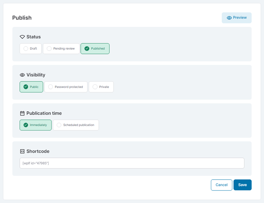This screenshot has width=264, height=203.
Task: Enable Scheduled publication
Action: pos(76,125)
